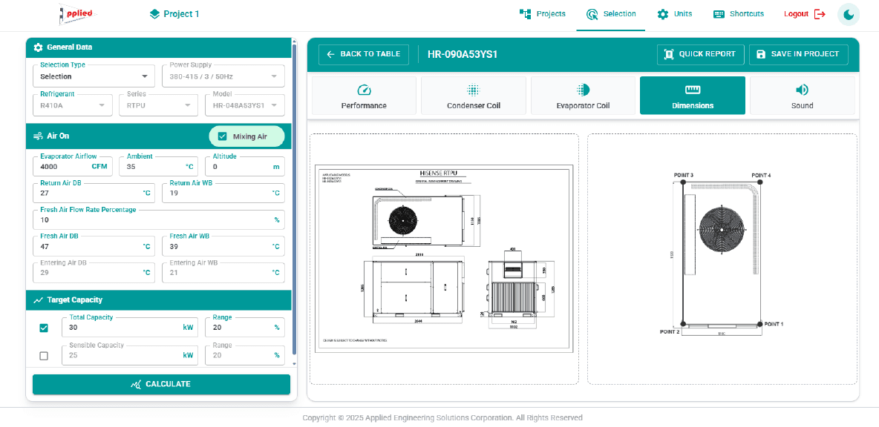The width and height of the screenshot is (879, 427).
Task: Click the Shortcuts keyboard icon
Action: coord(719,14)
